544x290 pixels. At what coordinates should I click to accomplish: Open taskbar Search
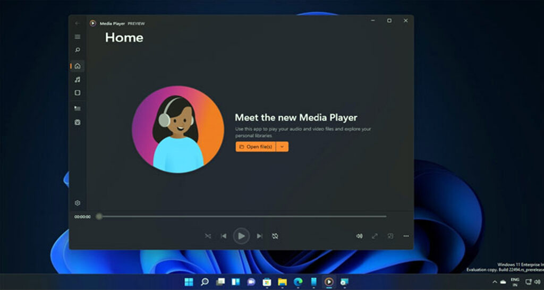click(205, 282)
